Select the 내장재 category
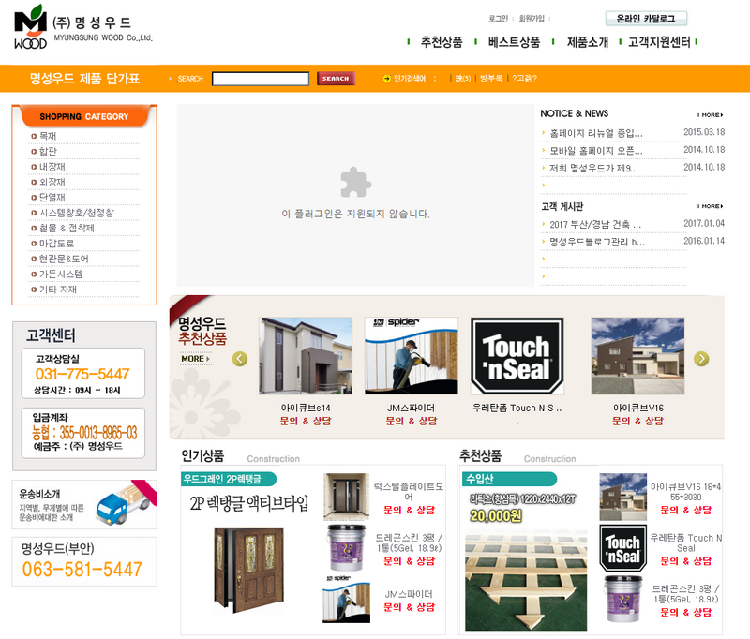Image resolution: width=750 pixels, height=639 pixels. click(52, 167)
